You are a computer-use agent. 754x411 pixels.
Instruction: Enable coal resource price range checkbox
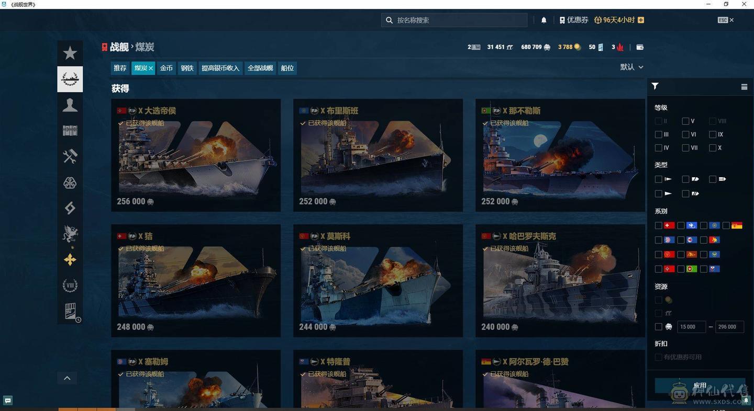pyautogui.click(x=659, y=327)
